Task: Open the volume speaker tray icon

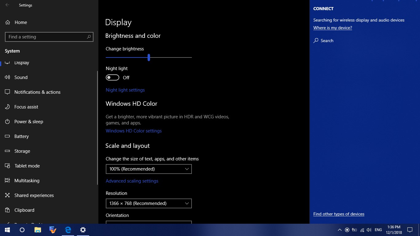Action: tap(369, 230)
